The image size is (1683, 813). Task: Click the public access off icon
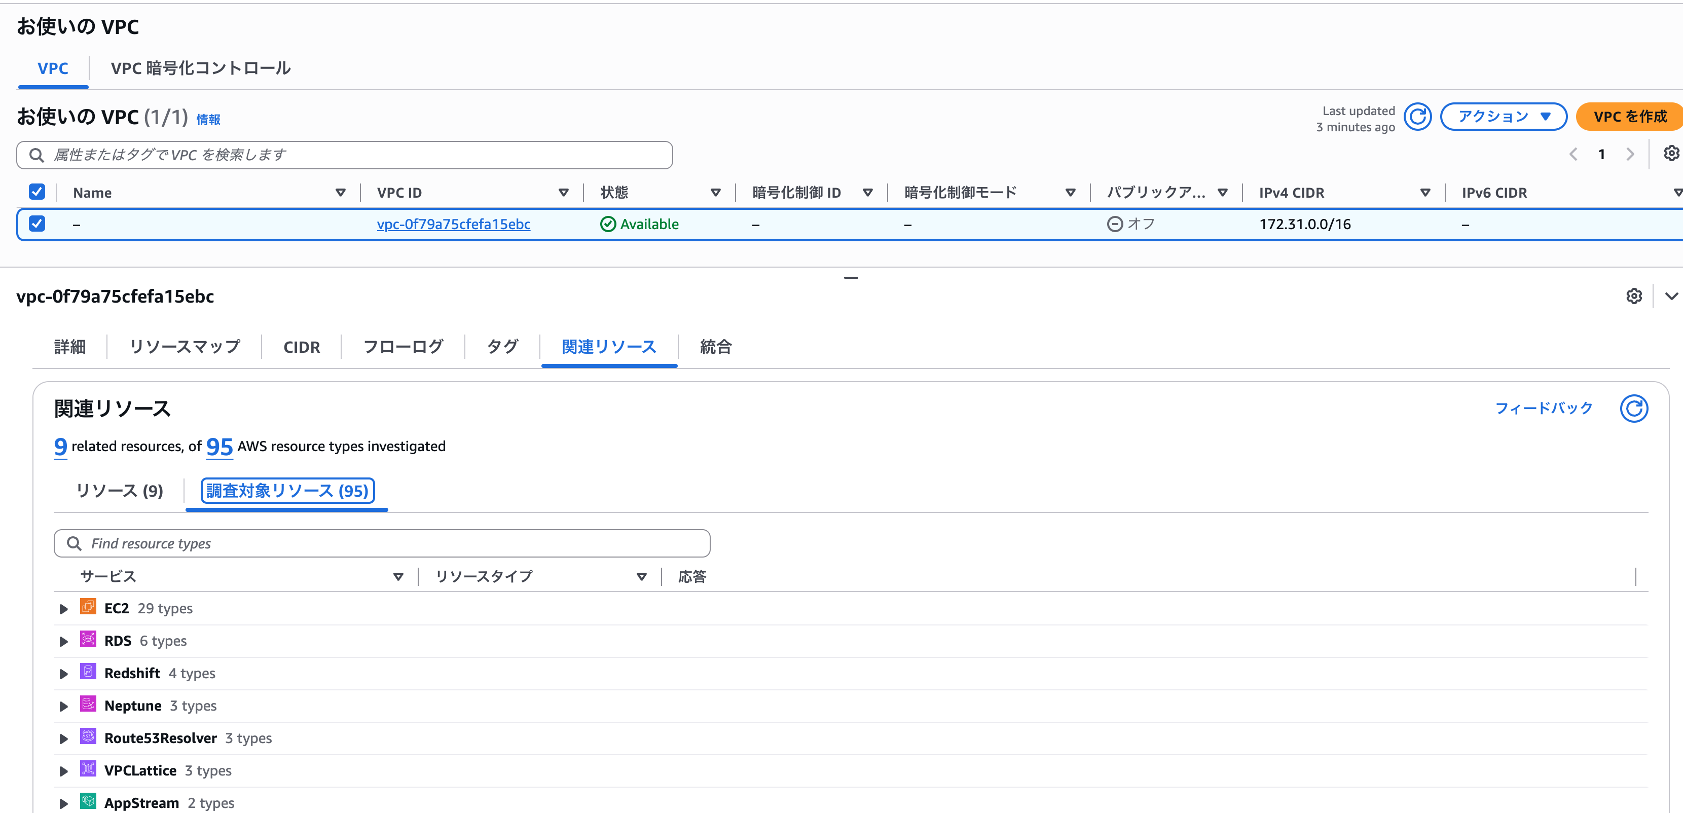1115,224
